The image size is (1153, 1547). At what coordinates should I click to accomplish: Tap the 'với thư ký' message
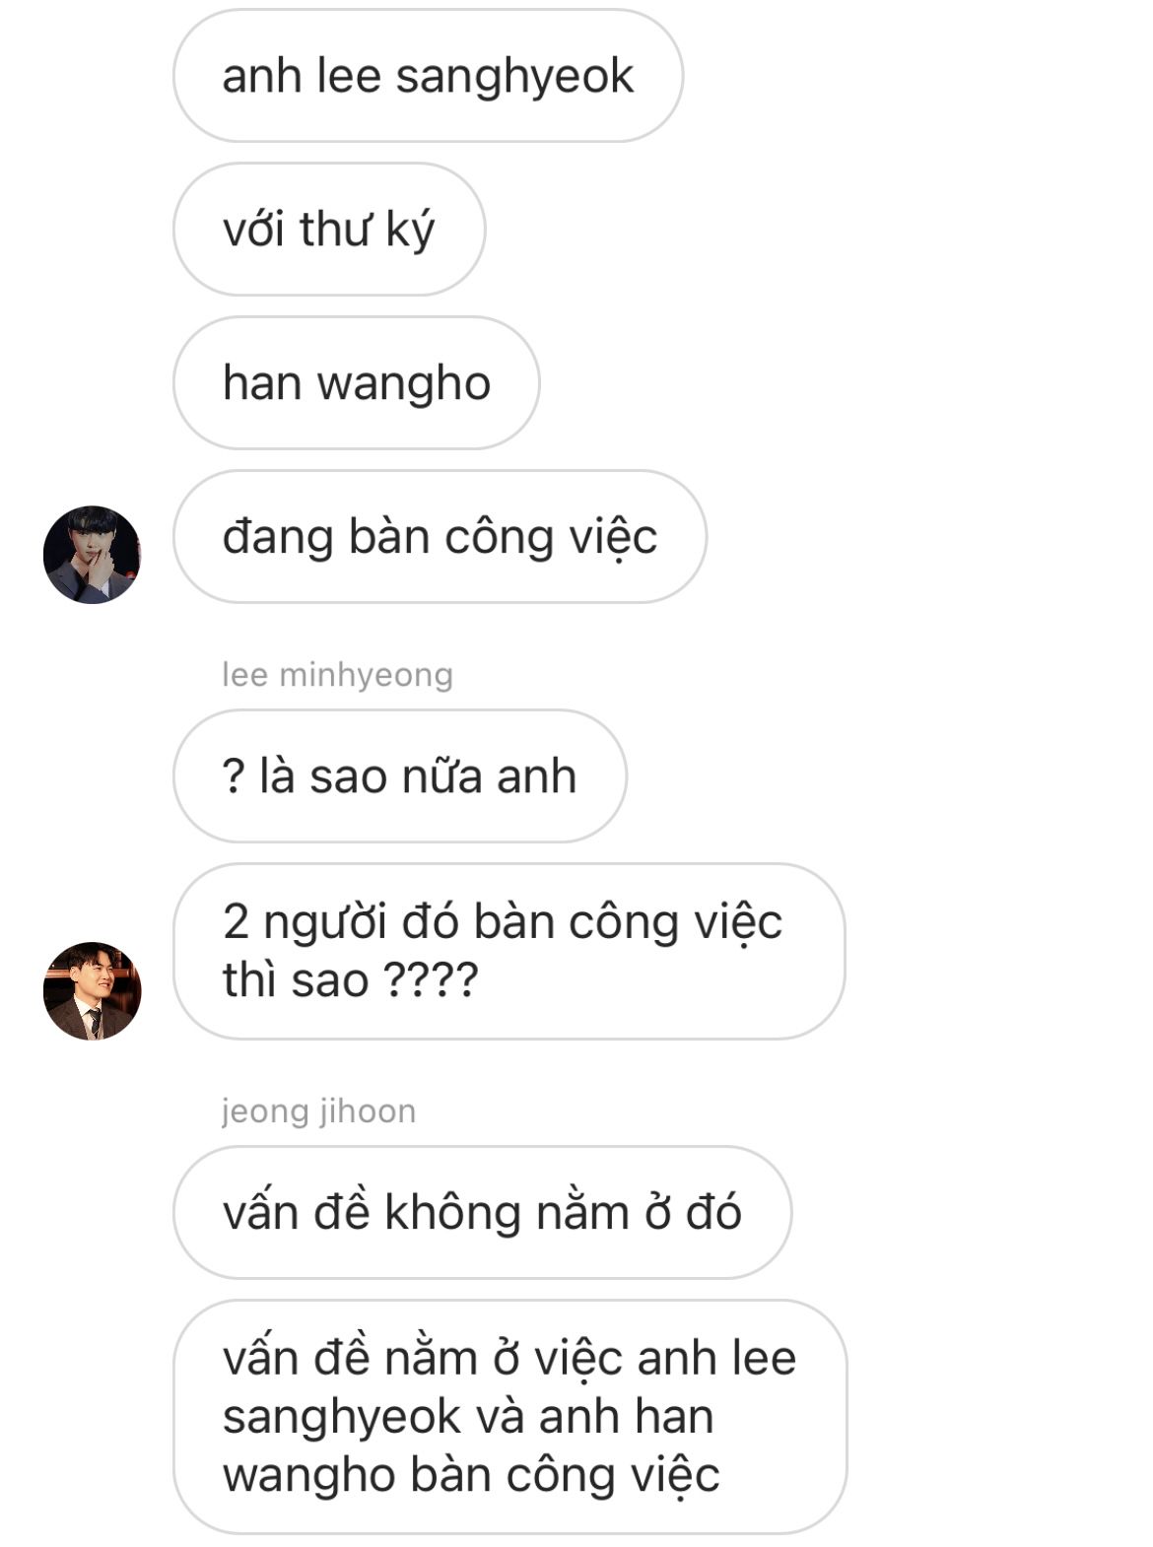(329, 230)
